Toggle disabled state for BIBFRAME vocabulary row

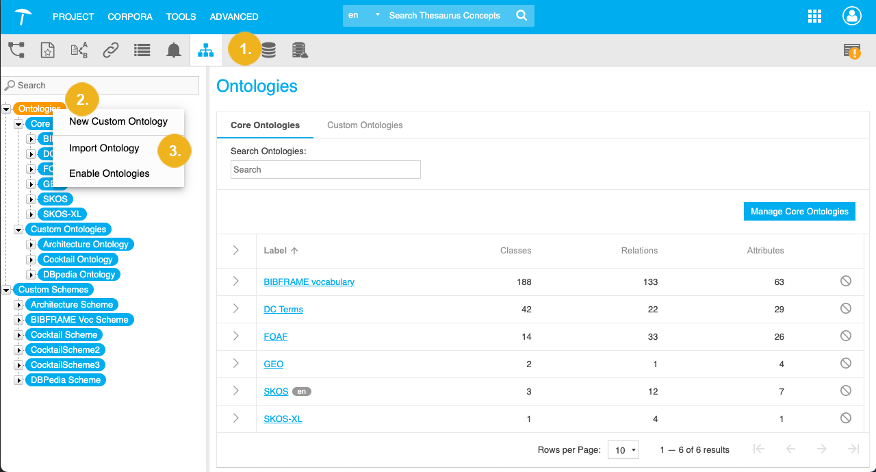845,281
